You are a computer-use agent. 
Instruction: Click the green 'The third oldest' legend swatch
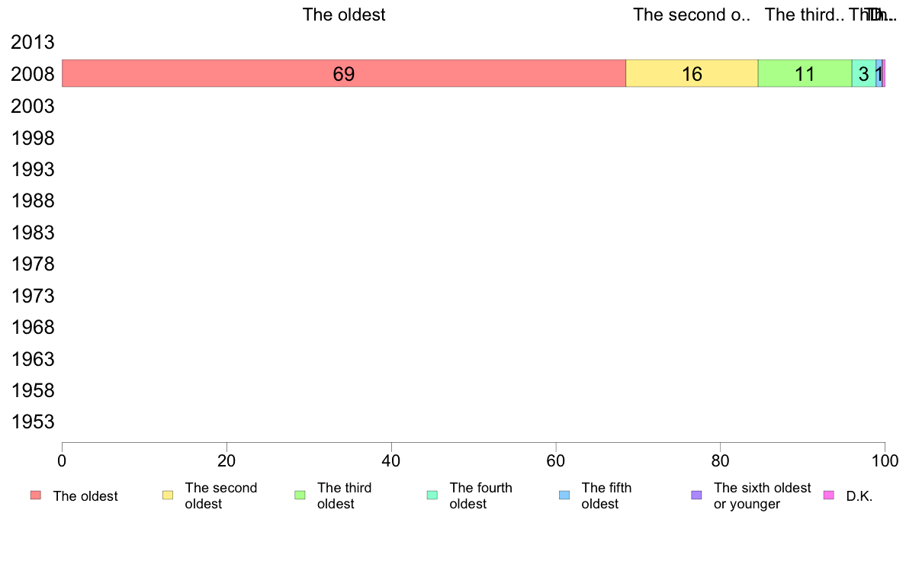click(x=300, y=495)
